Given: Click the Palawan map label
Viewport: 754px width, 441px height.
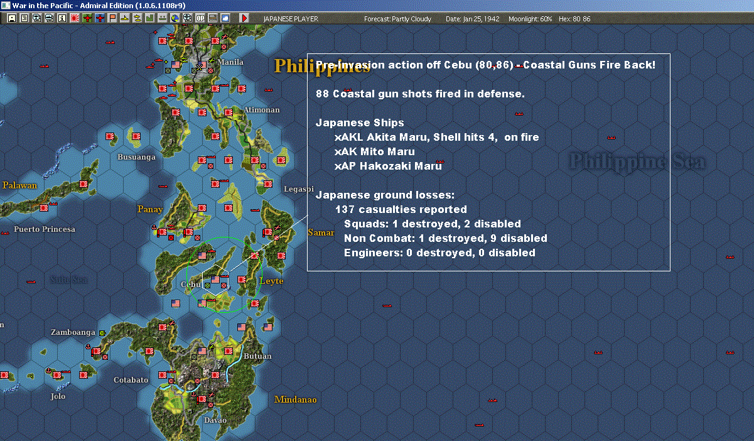Looking at the screenshot, I should click(x=19, y=185).
